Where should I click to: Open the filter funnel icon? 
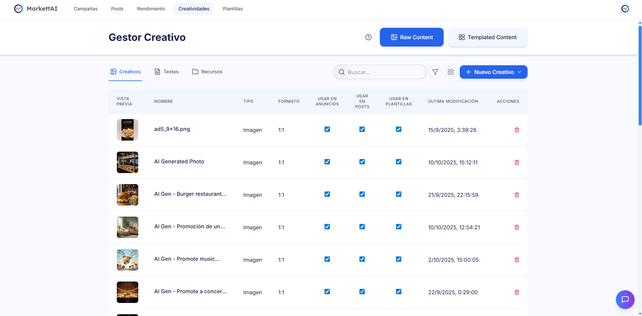coord(435,72)
